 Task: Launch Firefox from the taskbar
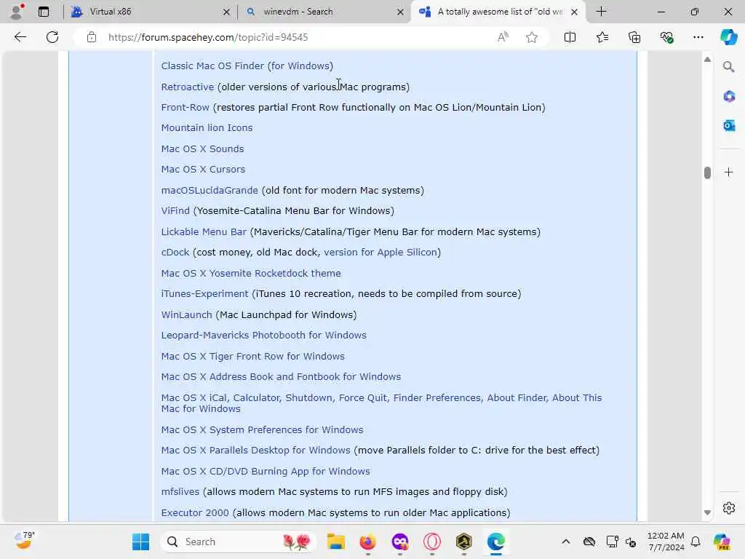tap(367, 542)
